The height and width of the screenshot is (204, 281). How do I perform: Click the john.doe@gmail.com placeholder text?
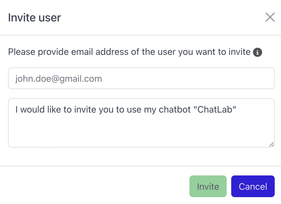pos(59,79)
